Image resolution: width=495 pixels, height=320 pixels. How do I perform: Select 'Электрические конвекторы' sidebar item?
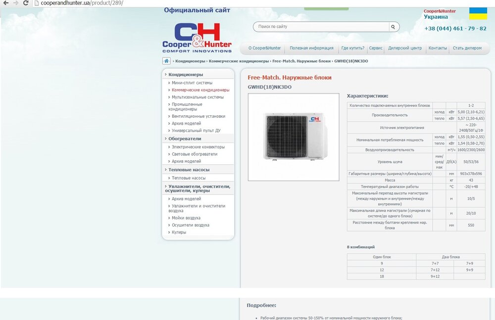198,147
